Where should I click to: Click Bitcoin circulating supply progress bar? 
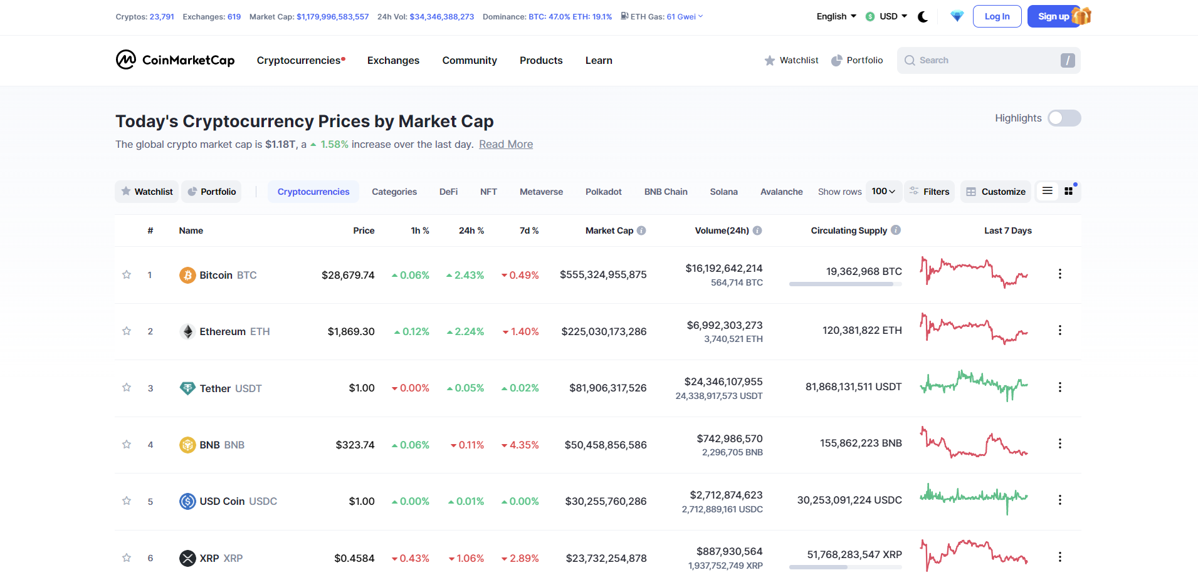[845, 284]
